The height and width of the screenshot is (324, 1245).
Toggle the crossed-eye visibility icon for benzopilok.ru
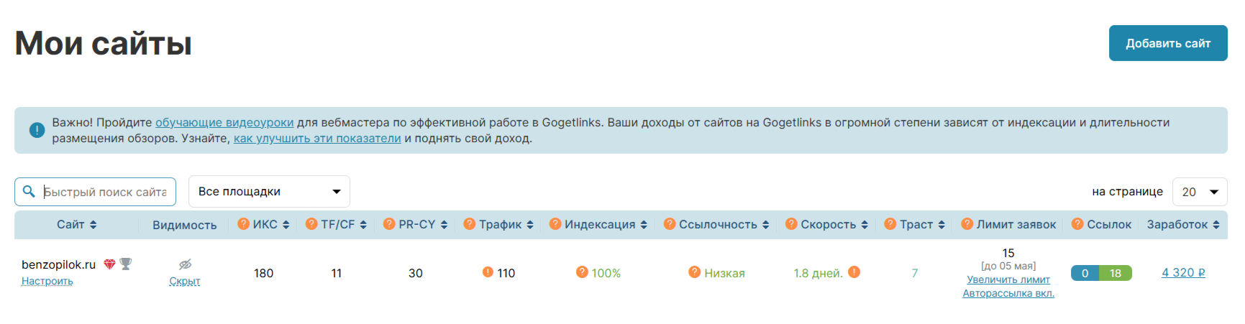coord(185,264)
